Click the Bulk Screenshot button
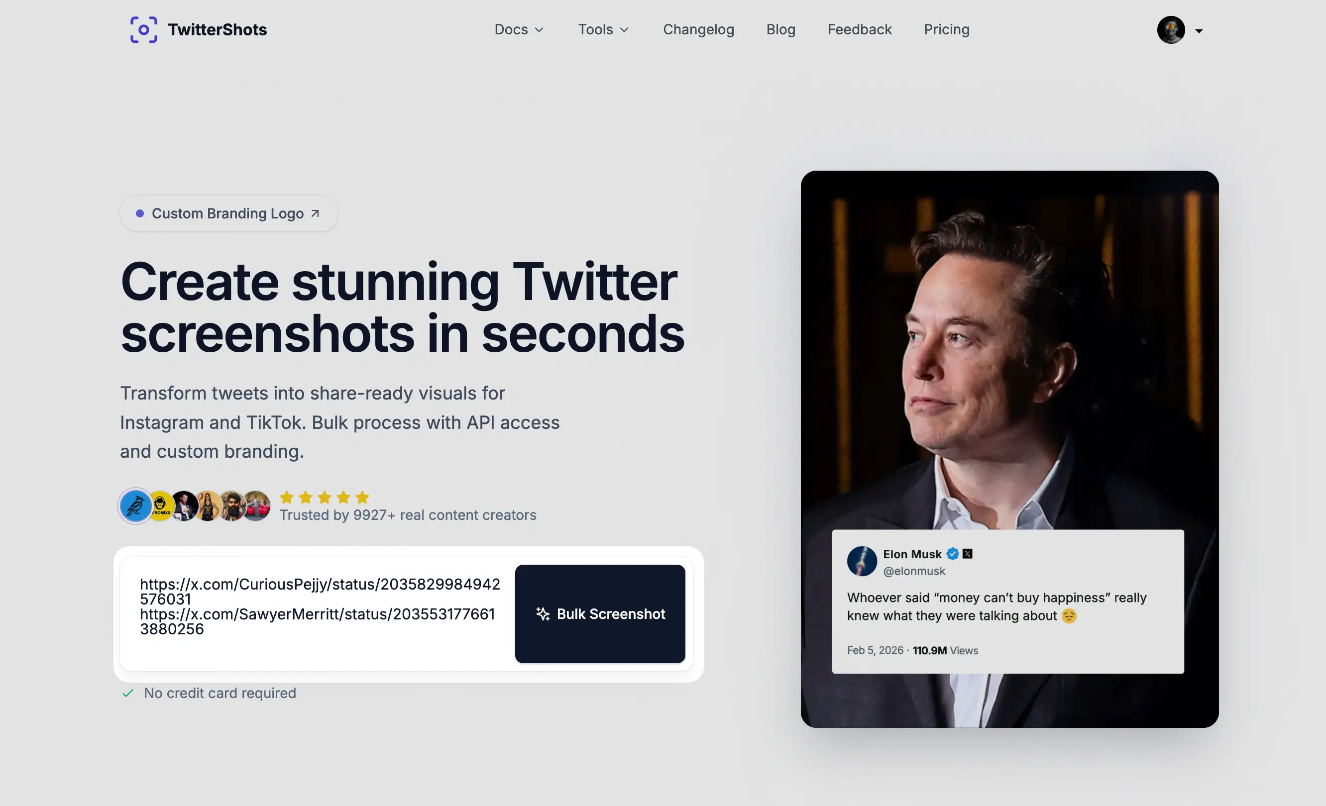 click(600, 614)
